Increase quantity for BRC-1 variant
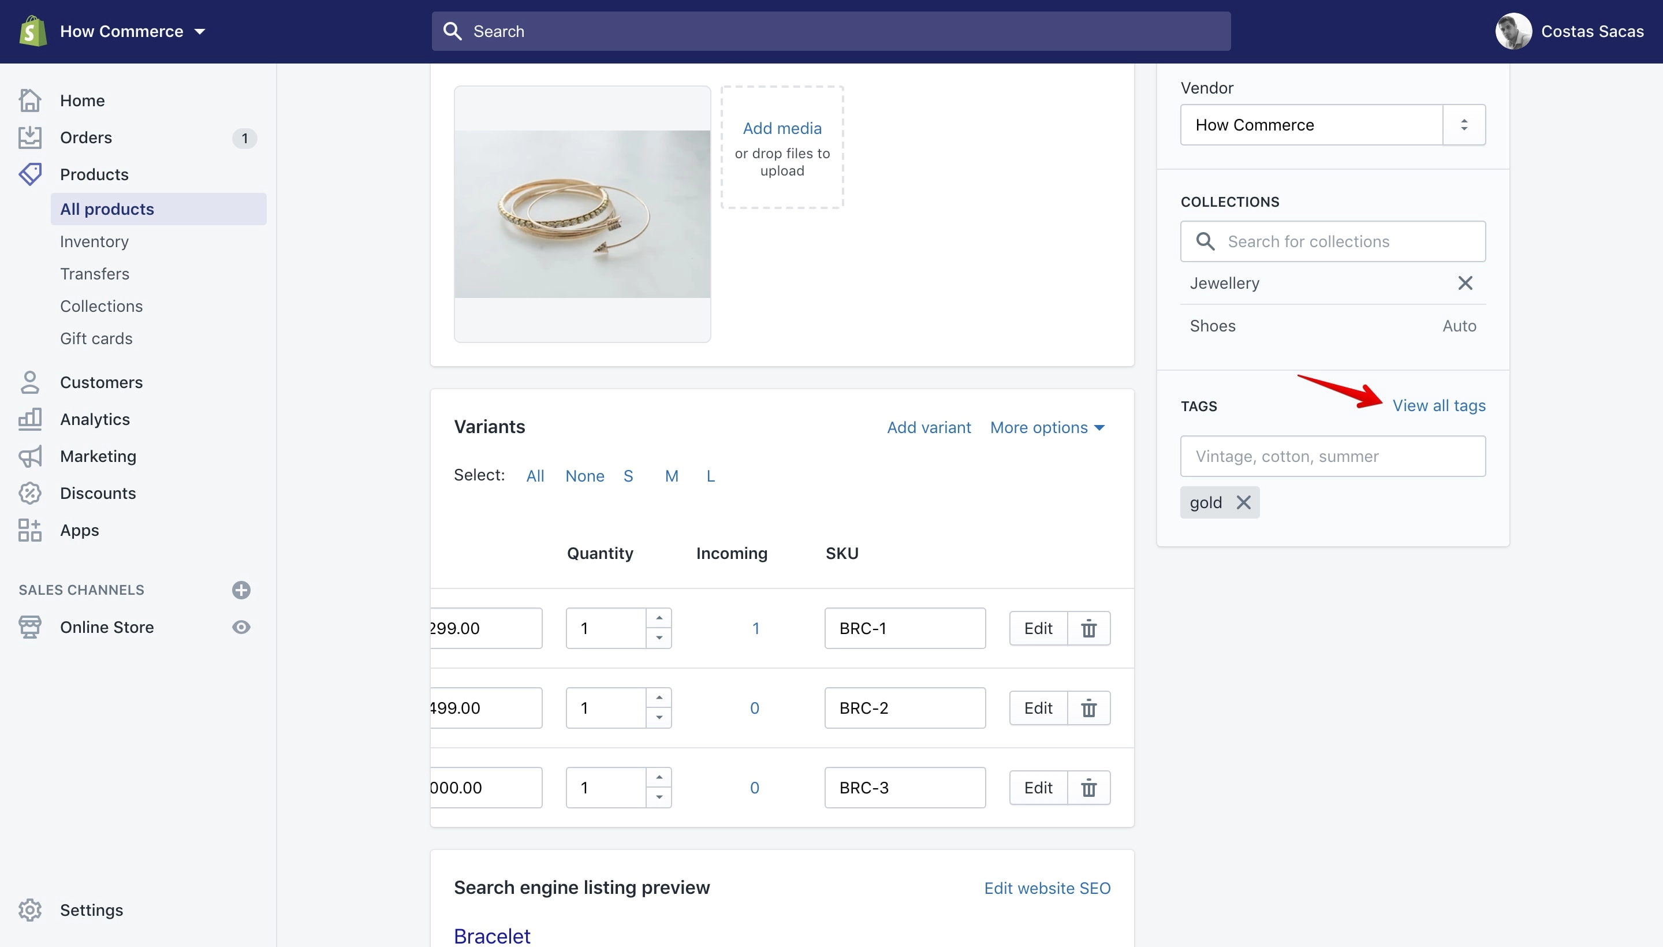This screenshot has height=947, width=1663. pos(659,618)
